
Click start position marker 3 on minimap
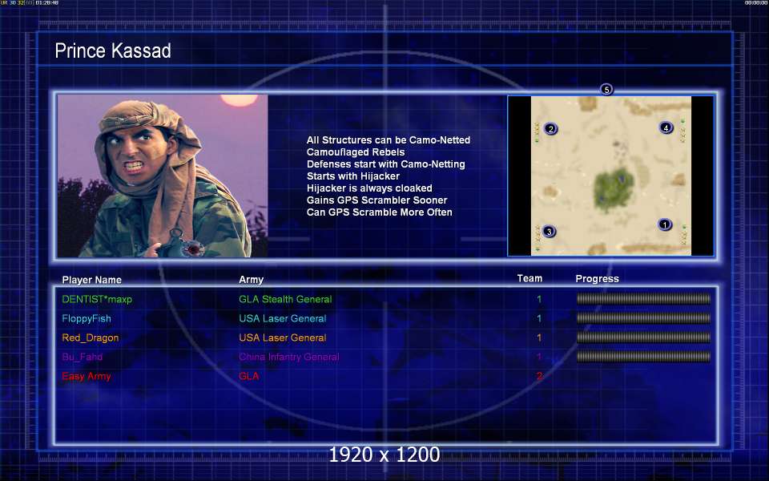[550, 231]
